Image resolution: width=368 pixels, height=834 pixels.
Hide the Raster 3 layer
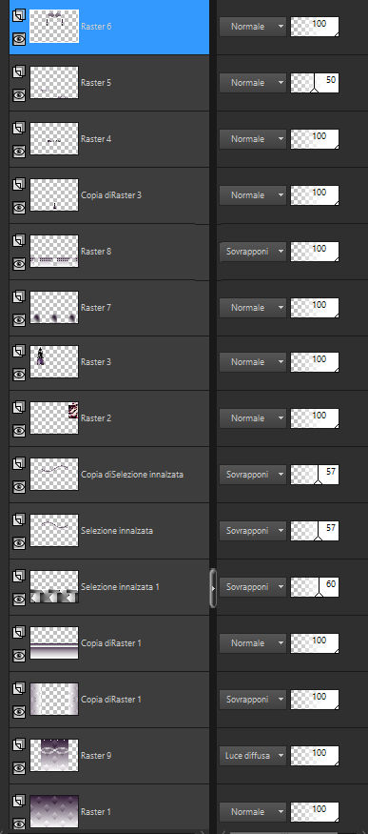19,375
